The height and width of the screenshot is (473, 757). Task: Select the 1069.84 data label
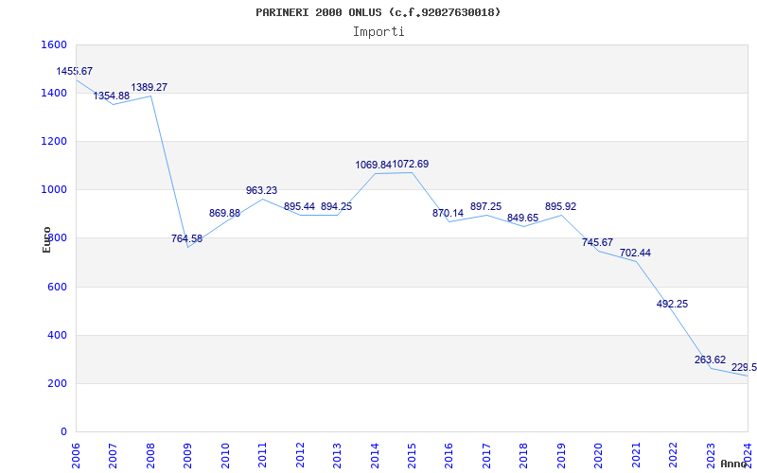pos(373,165)
